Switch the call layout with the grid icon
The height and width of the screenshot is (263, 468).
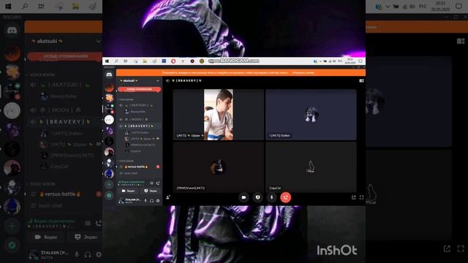pyautogui.click(x=361, y=80)
